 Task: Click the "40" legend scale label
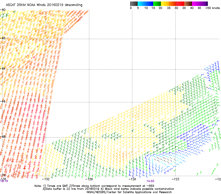[192, 8]
